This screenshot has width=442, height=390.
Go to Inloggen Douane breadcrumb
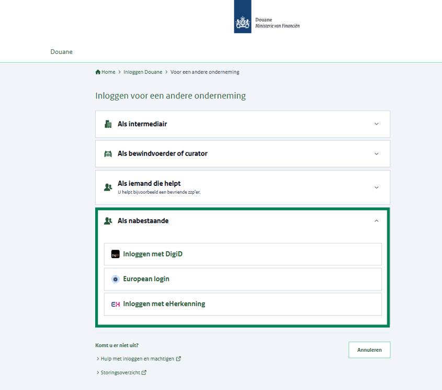pos(143,72)
